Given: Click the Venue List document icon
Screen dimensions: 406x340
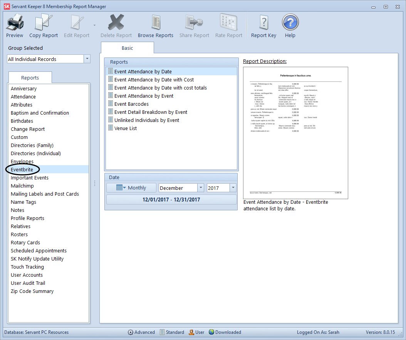Looking at the screenshot, I should tap(111, 128).
